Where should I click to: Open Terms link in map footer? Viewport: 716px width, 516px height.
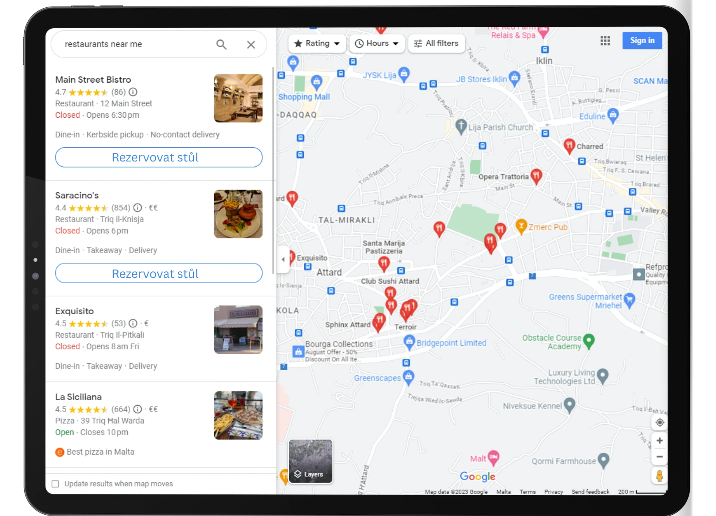click(528, 492)
